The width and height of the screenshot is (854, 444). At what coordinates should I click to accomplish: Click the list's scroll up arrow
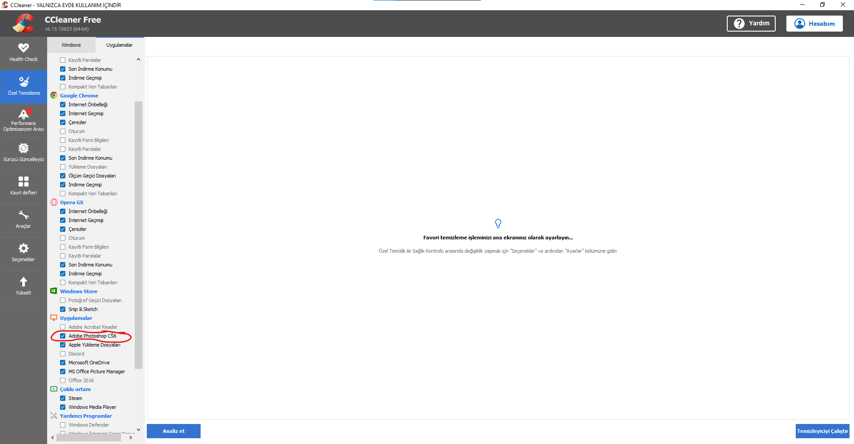(138, 59)
